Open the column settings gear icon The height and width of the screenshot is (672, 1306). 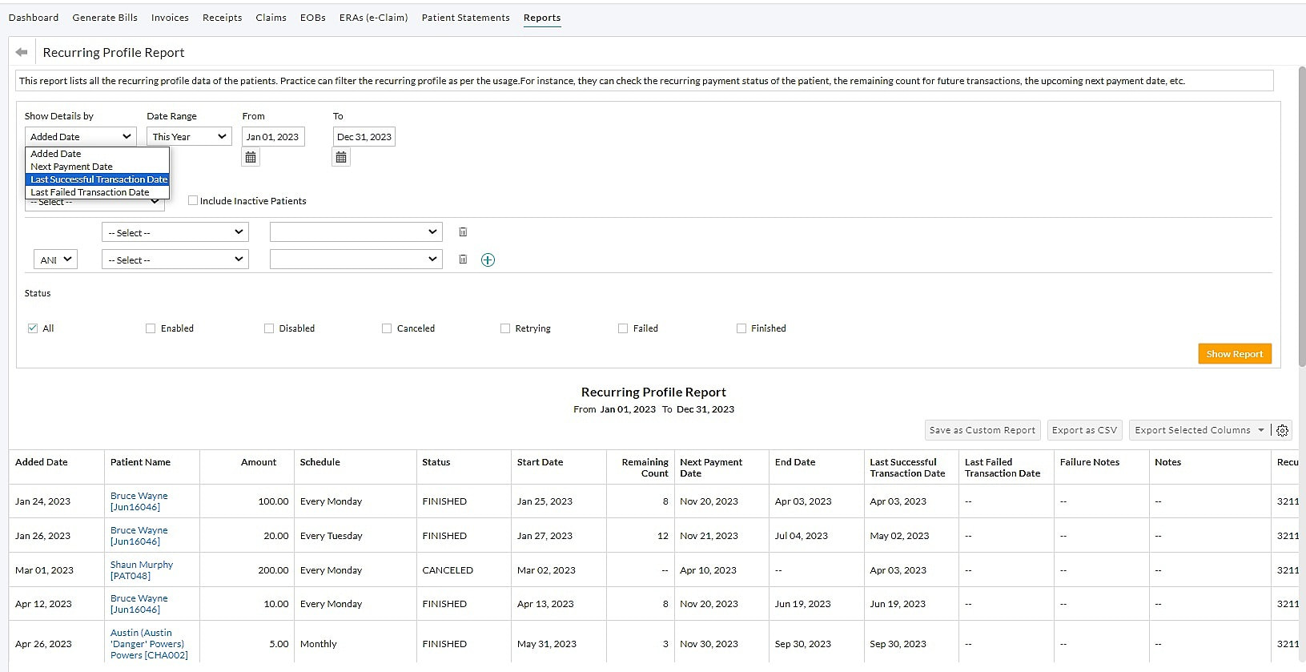click(1282, 430)
